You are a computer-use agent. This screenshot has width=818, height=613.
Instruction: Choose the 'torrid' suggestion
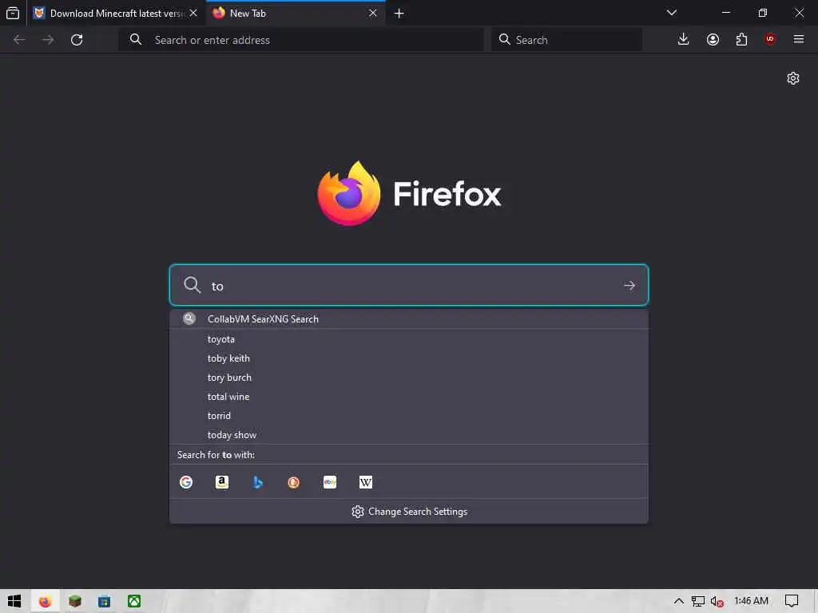point(409,416)
